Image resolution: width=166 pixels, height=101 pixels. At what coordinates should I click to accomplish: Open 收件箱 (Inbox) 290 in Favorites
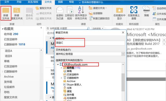(x=11, y=34)
